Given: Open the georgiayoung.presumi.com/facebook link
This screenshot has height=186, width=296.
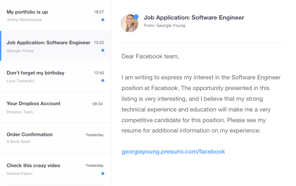Looking at the screenshot, I should point(173,151).
